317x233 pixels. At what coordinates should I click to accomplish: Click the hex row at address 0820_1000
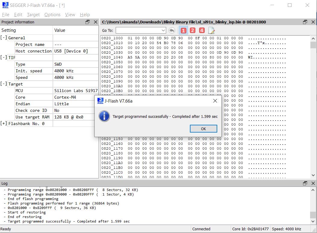[193, 38]
